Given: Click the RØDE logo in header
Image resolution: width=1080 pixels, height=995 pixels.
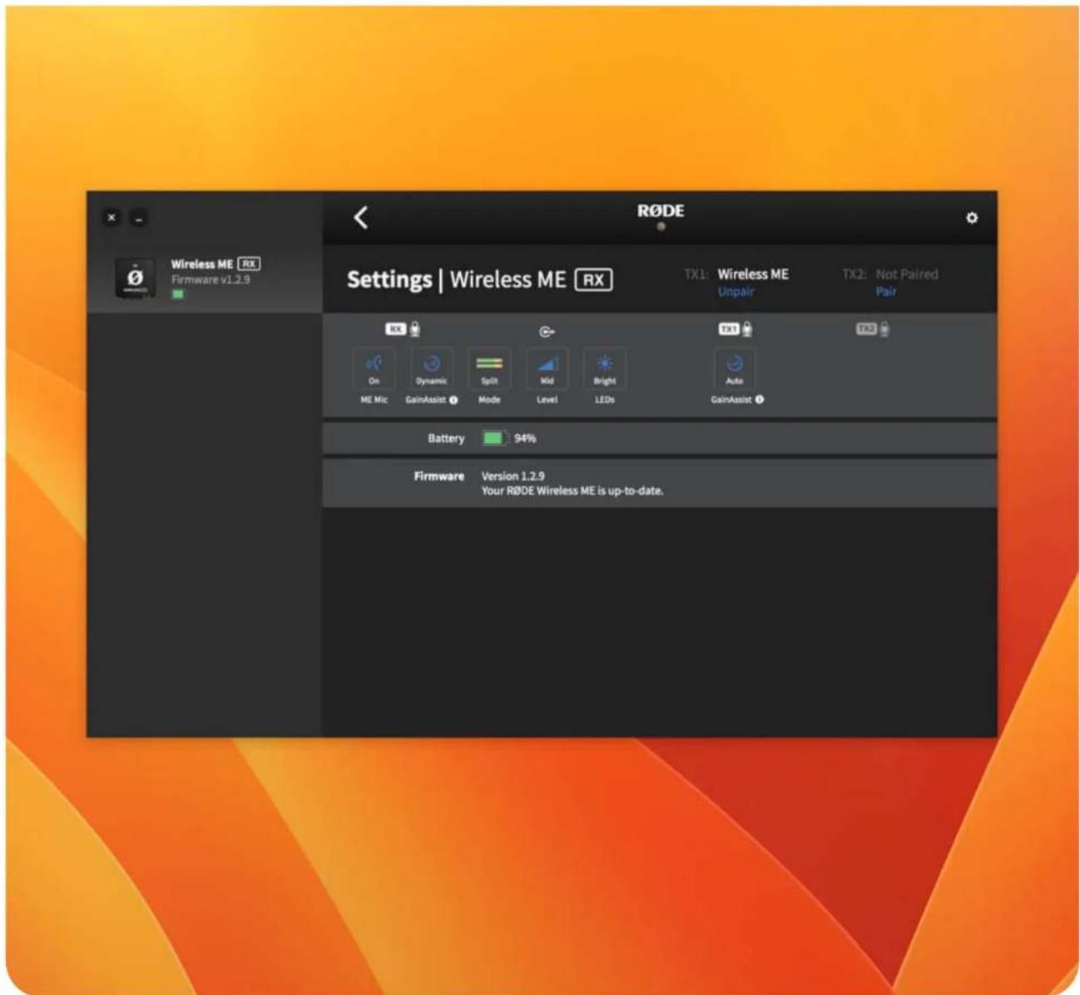Looking at the screenshot, I should pos(661,211).
